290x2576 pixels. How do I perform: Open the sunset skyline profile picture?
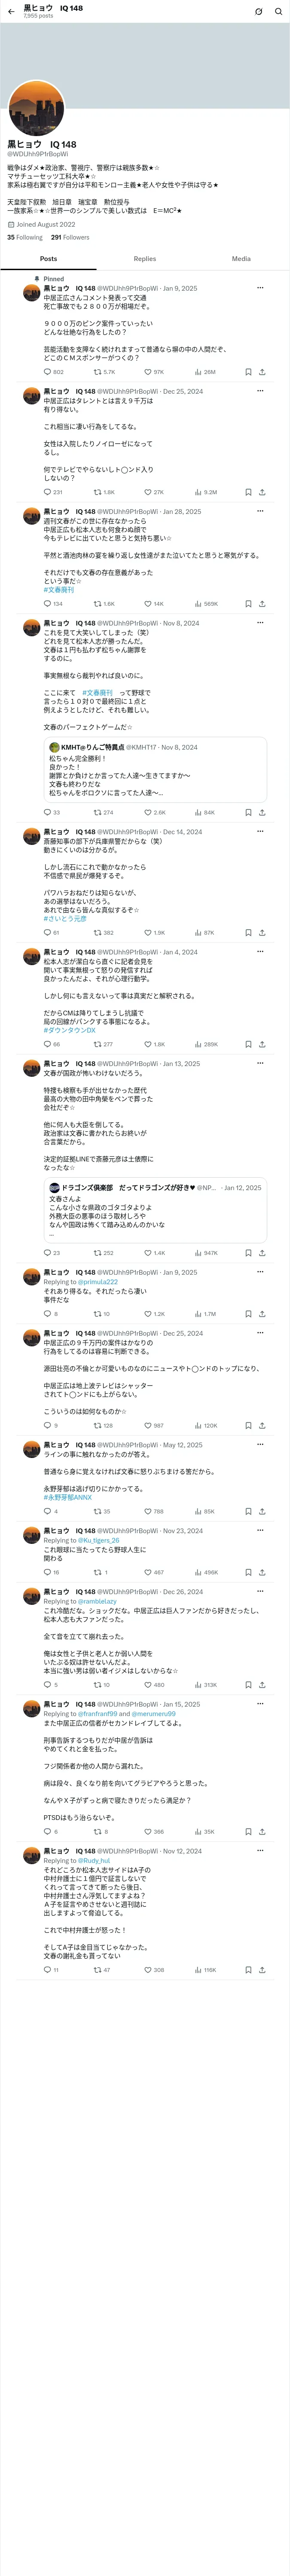click(x=36, y=109)
